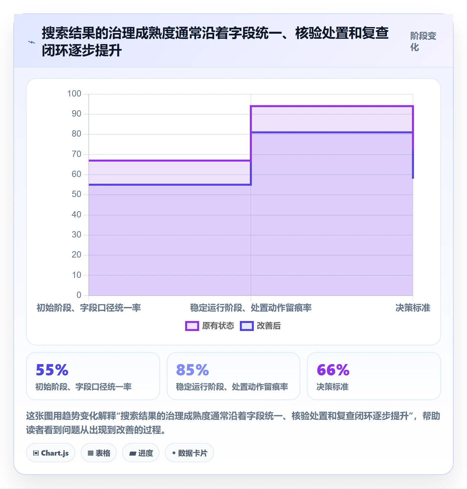Click y-axis value 100
The image size is (467, 489).
click(74, 94)
